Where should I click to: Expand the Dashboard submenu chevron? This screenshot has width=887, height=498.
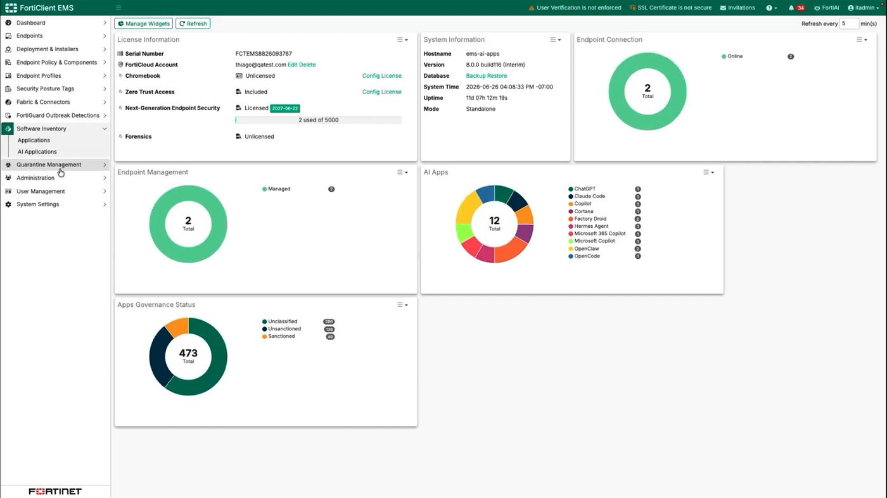click(x=105, y=23)
